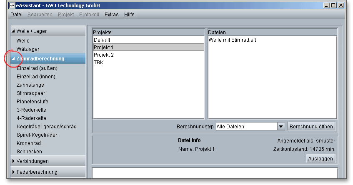Select the Default project entry

[102, 40]
